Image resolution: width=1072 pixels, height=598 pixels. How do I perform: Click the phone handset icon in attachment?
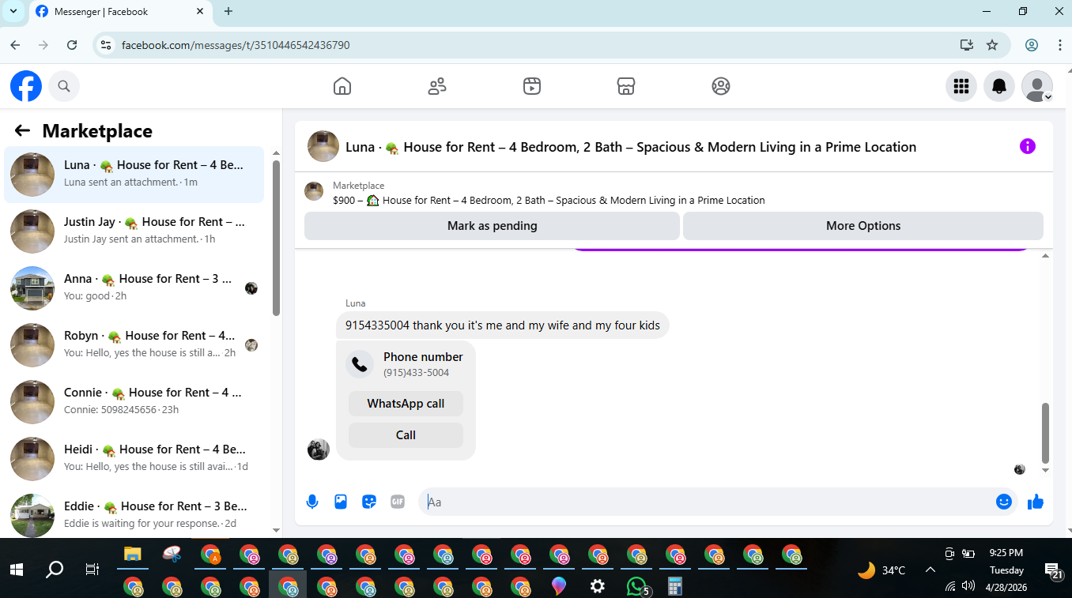tap(360, 364)
